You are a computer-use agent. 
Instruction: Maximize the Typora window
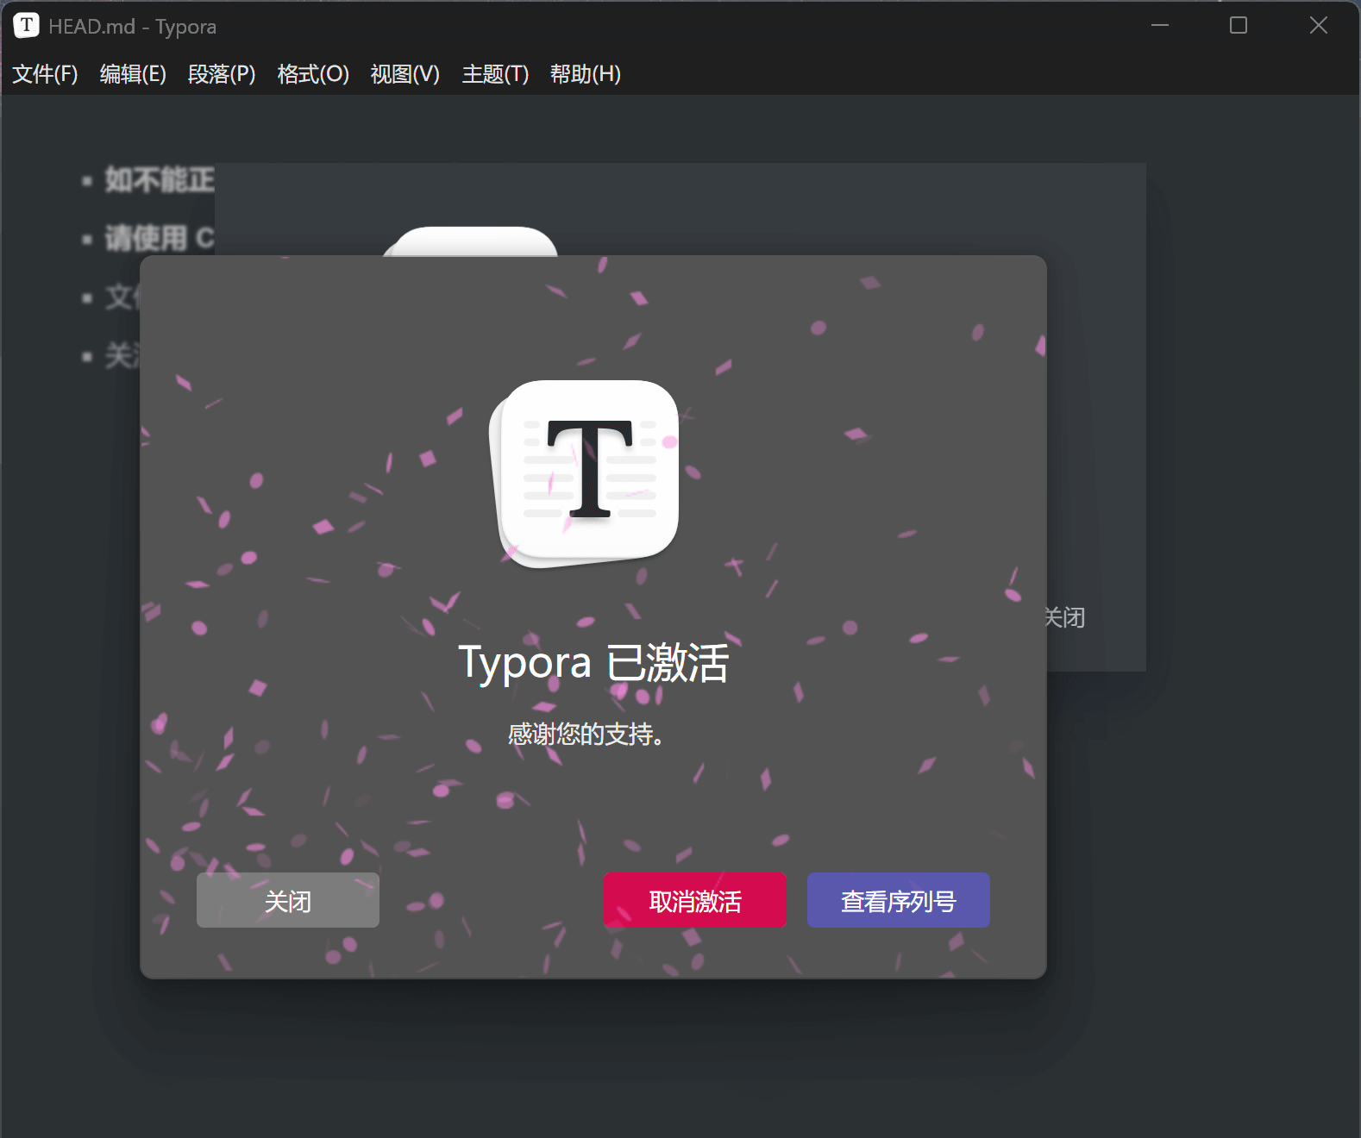pyautogui.click(x=1239, y=26)
